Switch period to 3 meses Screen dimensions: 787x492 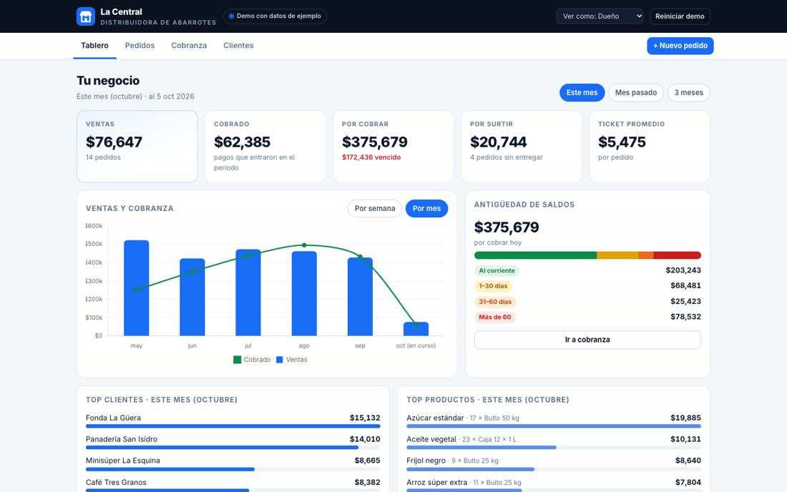coord(688,92)
